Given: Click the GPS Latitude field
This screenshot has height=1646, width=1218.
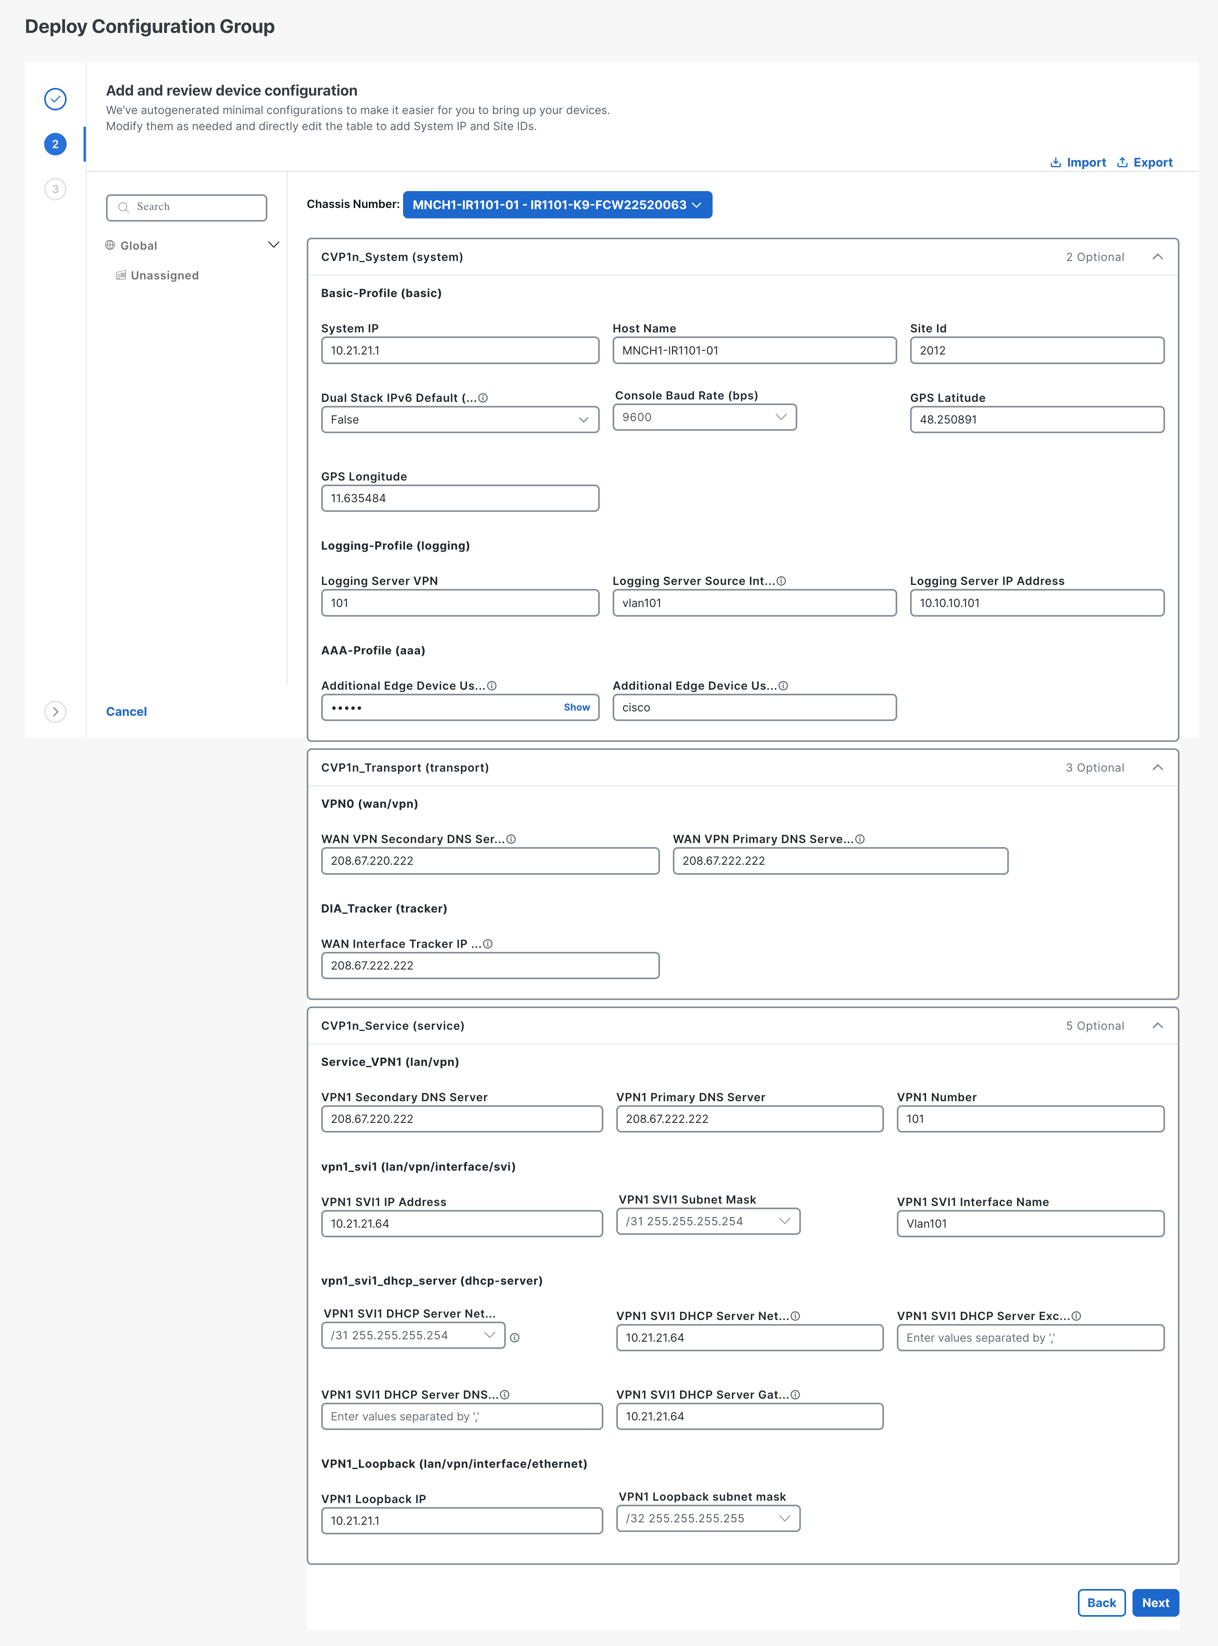Looking at the screenshot, I should [x=1037, y=420].
